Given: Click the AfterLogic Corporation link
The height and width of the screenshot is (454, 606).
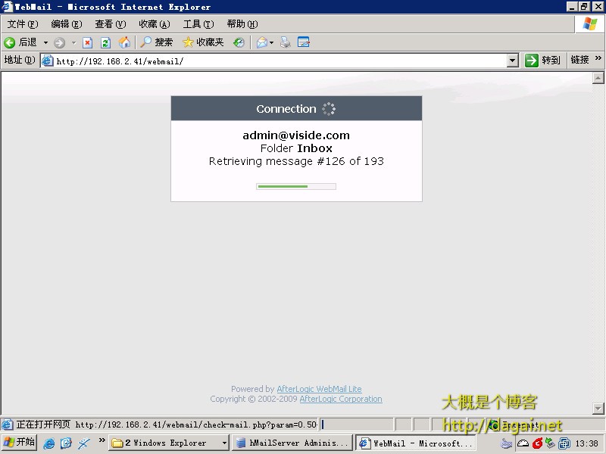Looking at the screenshot, I should pos(340,399).
